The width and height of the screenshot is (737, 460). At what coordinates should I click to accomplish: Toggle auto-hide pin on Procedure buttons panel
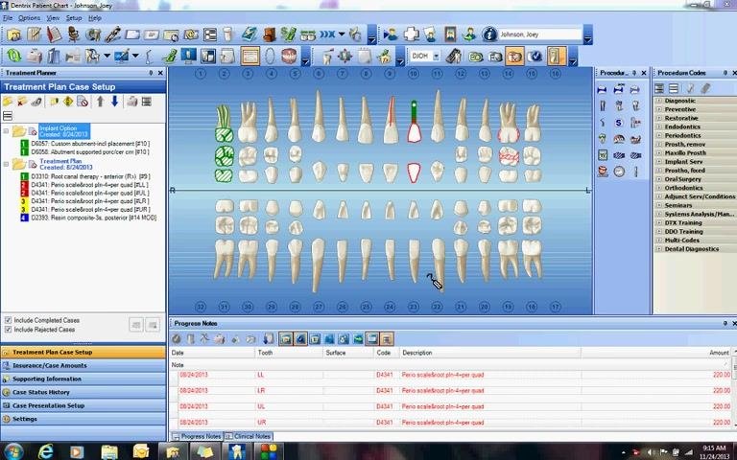pyautogui.click(x=634, y=73)
